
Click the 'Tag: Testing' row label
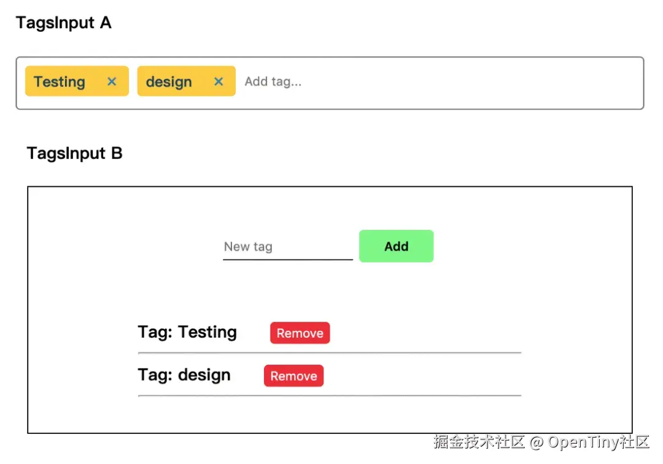pos(187,332)
